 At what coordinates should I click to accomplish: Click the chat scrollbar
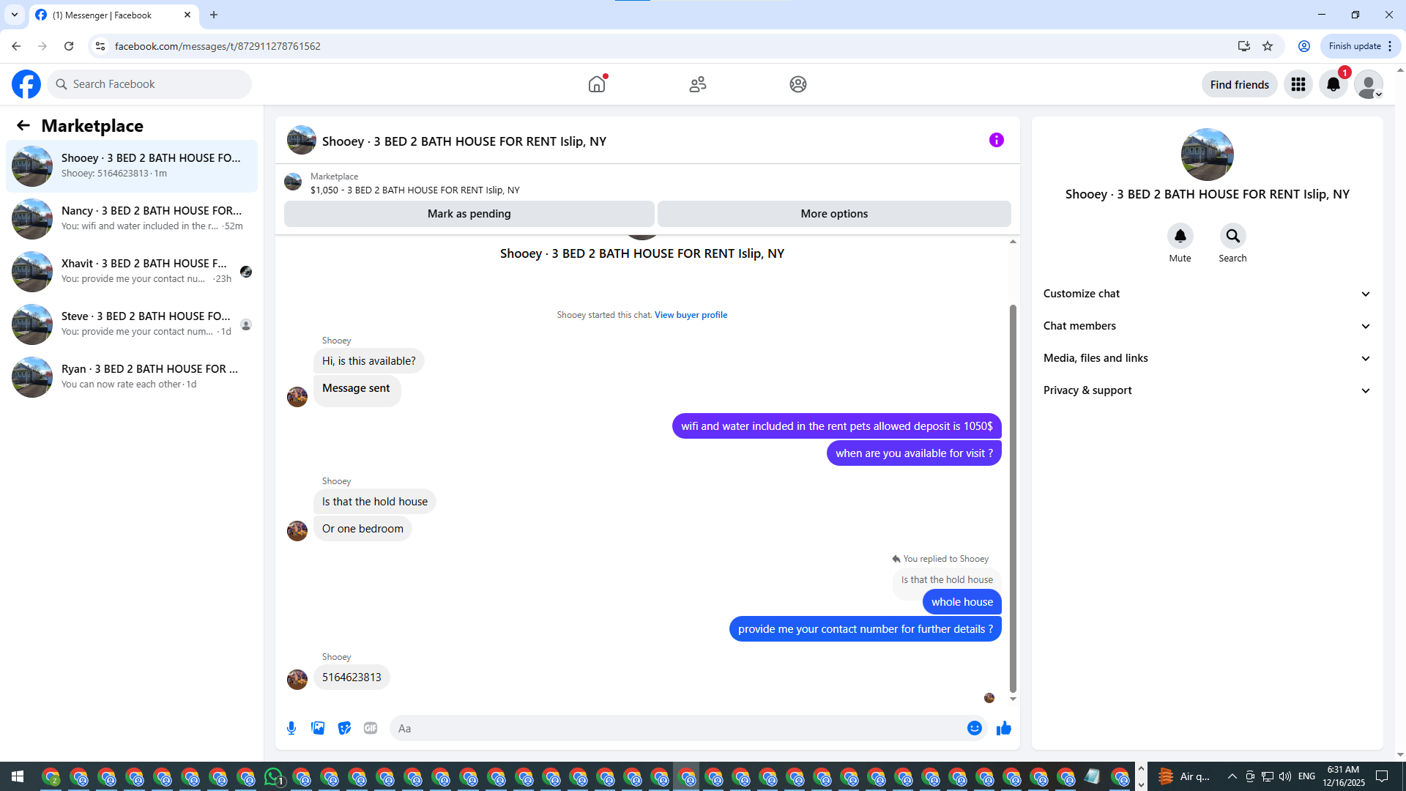[x=1013, y=498]
